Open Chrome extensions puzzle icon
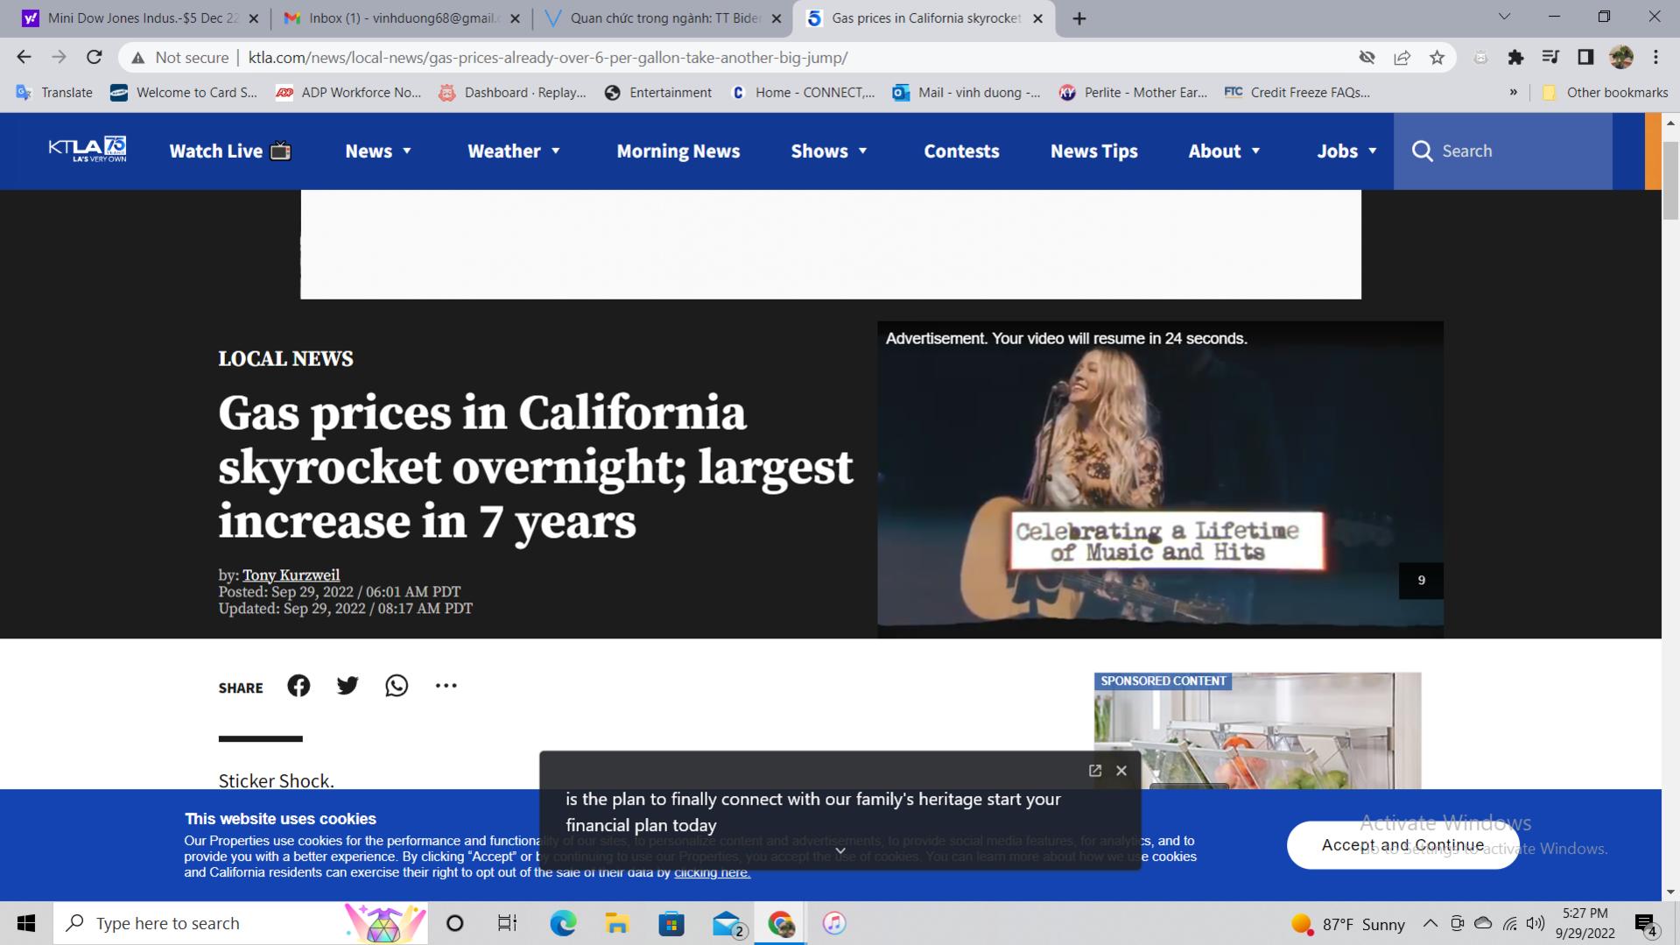The width and height of the screenshot is (1680, 945). [1515, 58]
